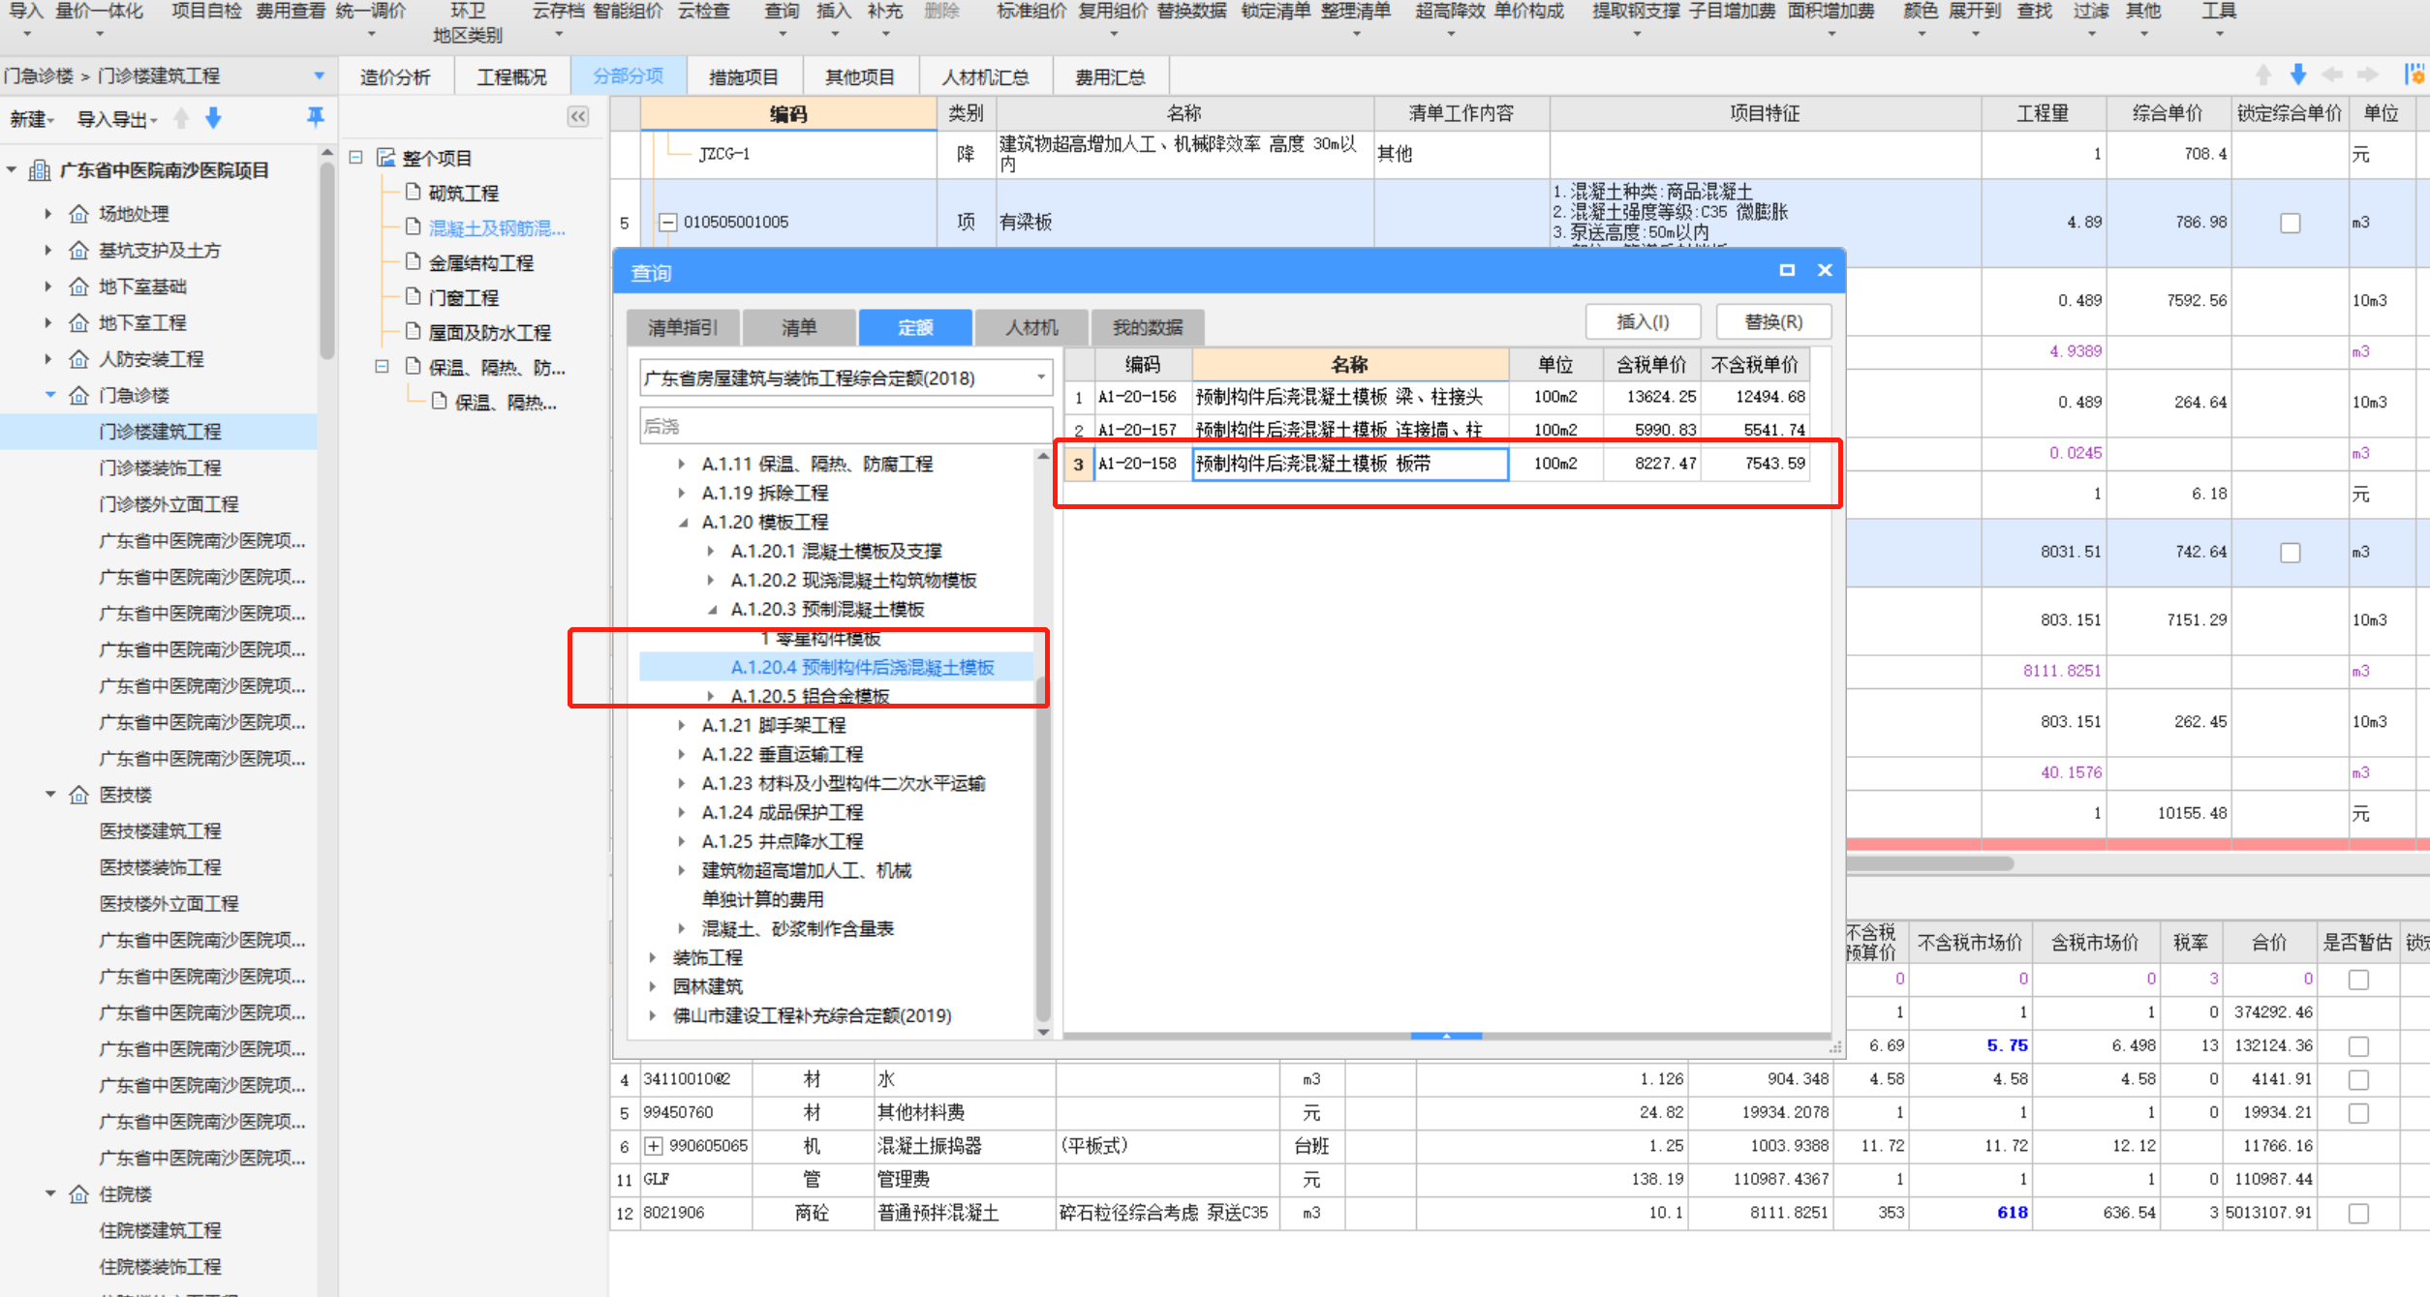Screen dimensions: 2430x1297
Task: Maximize the 查询 dialog
Action: coord(1787,271)
